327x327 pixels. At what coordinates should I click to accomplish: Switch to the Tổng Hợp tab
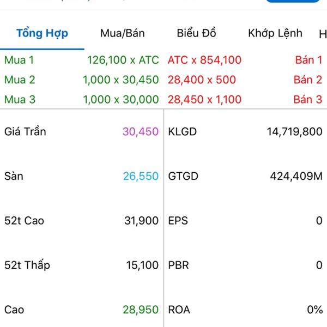(x=42, y=33)
